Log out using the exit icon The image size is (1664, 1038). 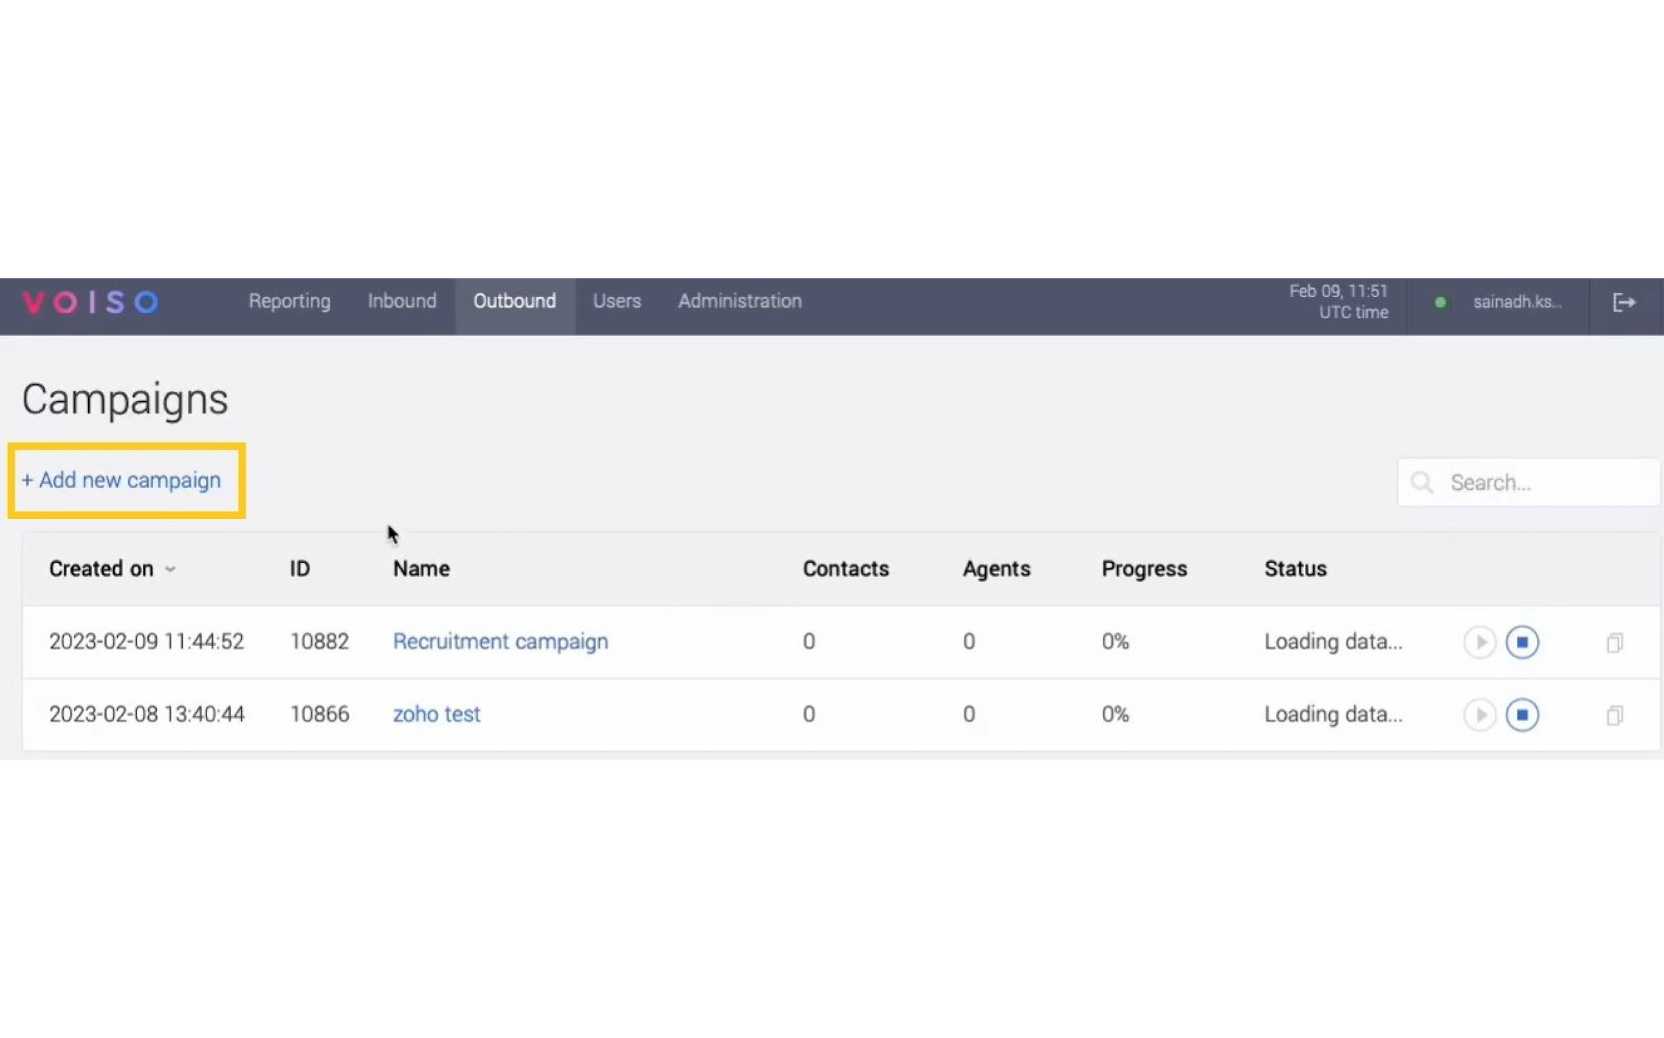1624,302
